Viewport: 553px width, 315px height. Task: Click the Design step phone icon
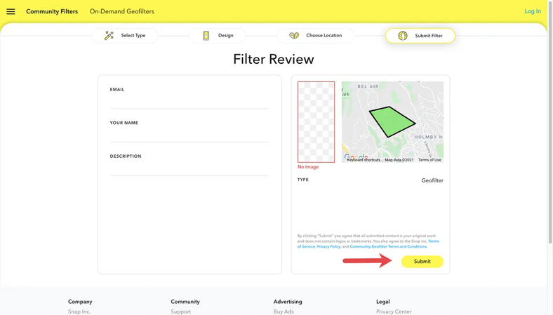pyautogui.click(x=206, y=36)
